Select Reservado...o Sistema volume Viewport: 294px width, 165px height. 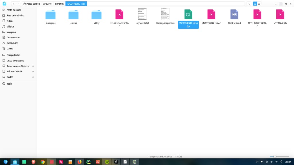coord(18,66)
